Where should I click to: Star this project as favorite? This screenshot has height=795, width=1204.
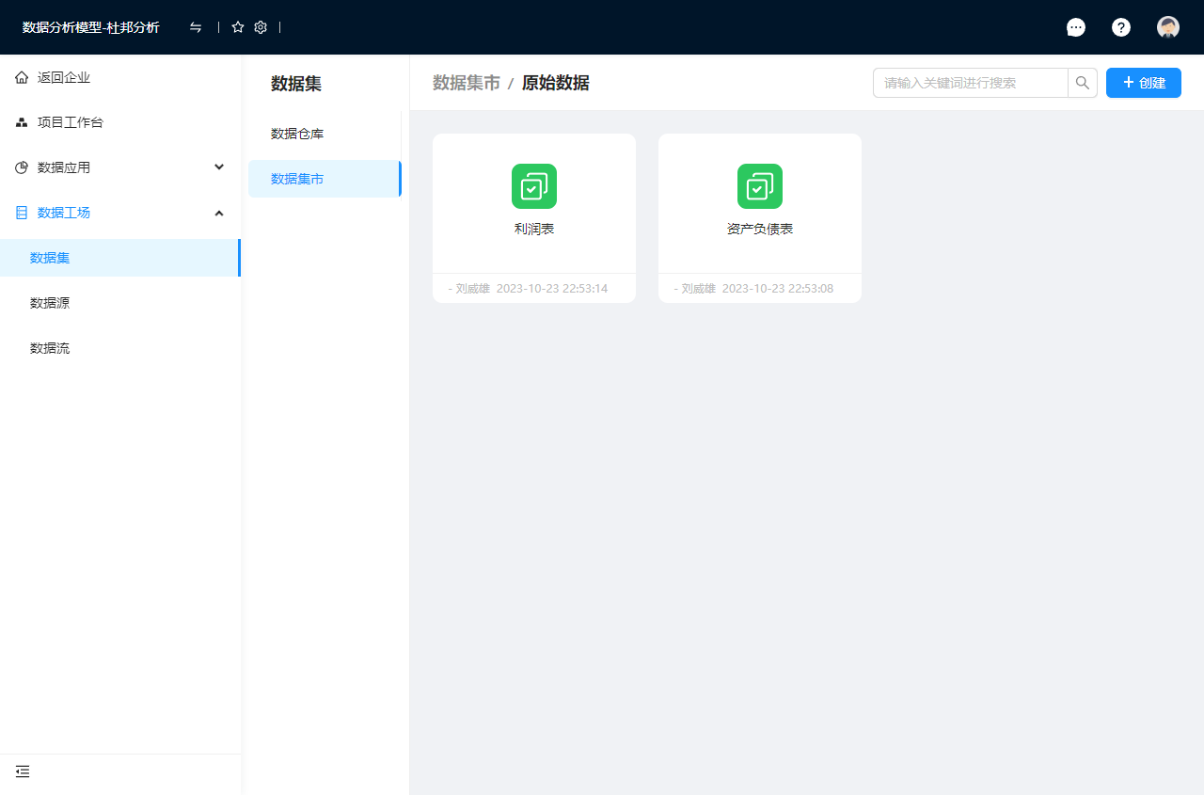click(238, 27)
